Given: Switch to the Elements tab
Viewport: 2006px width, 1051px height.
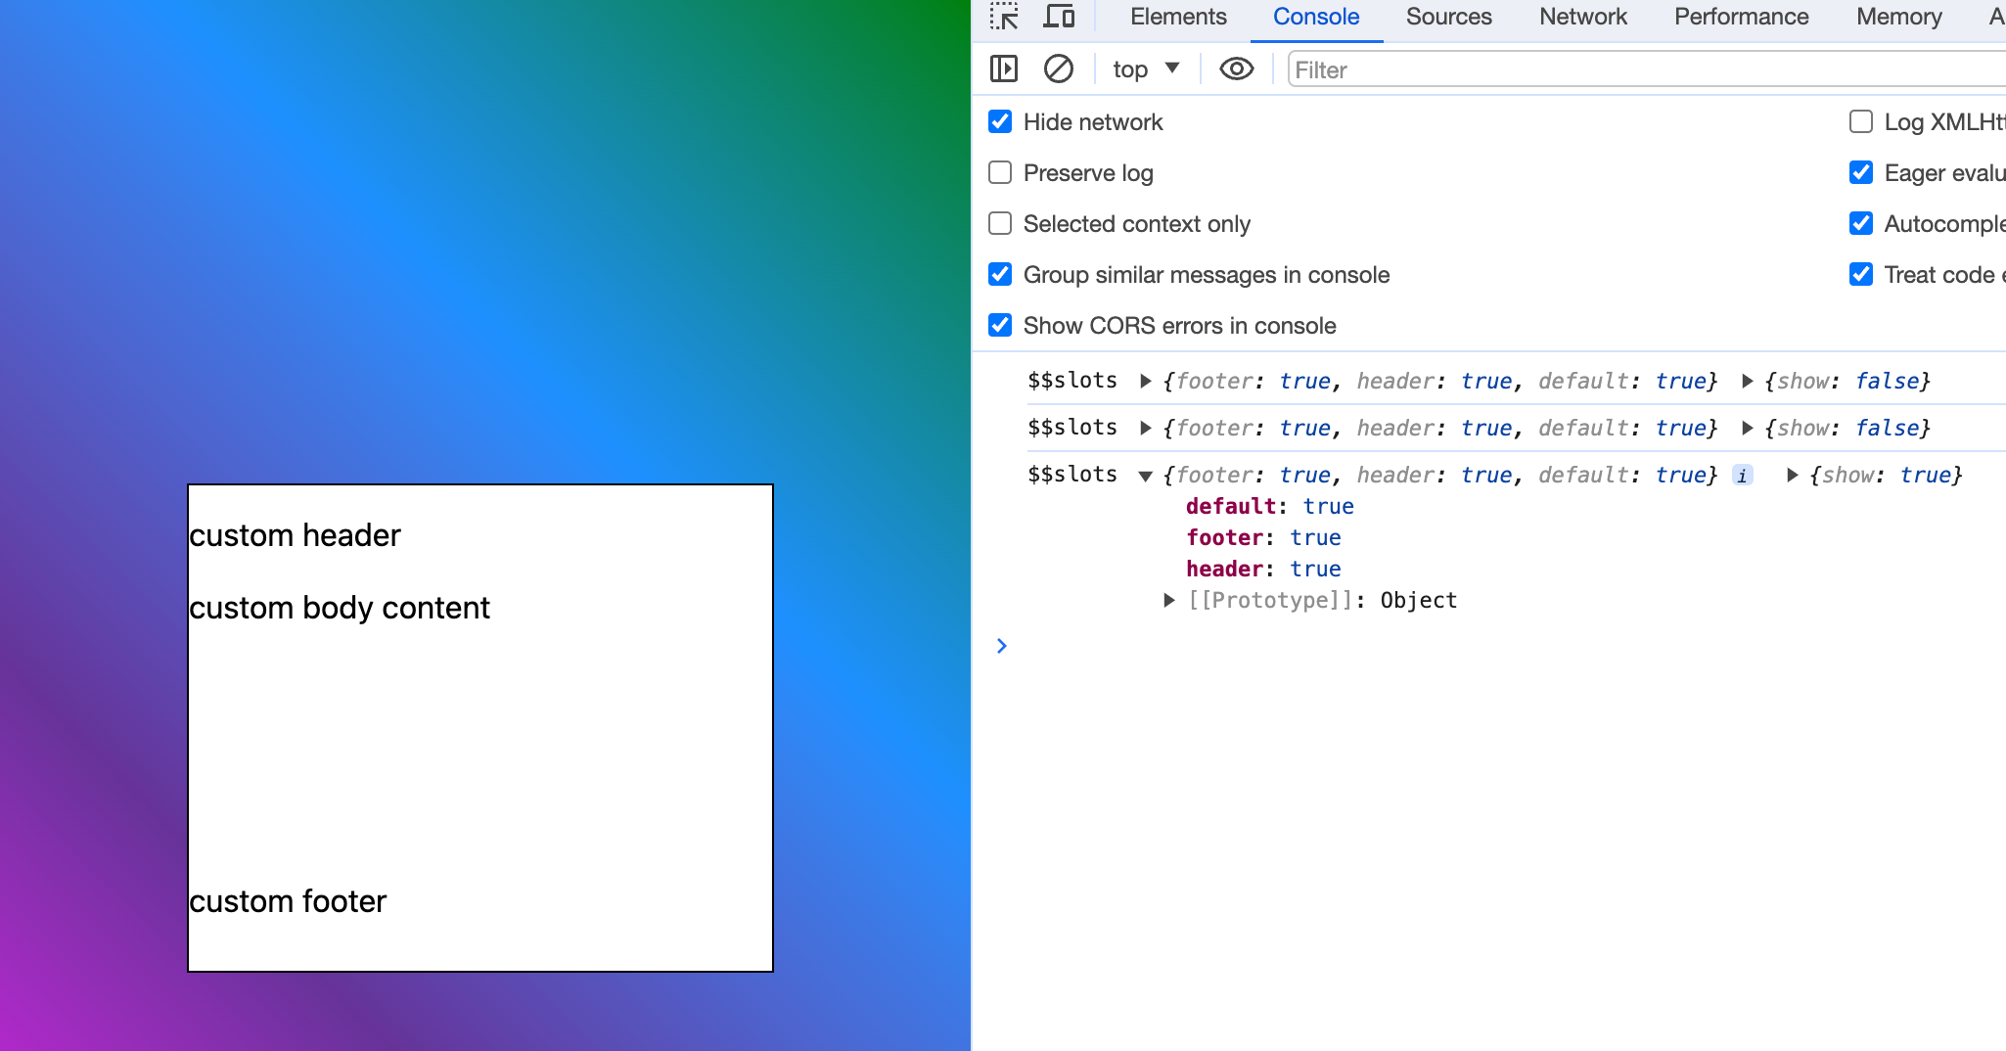Looking at the screenshot, I should (x=1177, y=17).
